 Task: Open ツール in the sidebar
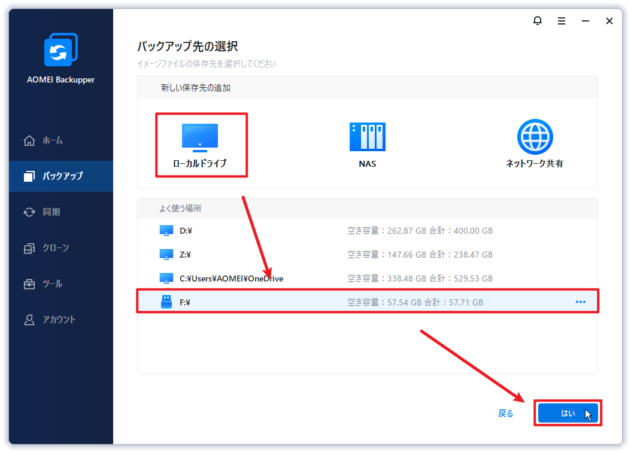point(61,284)
